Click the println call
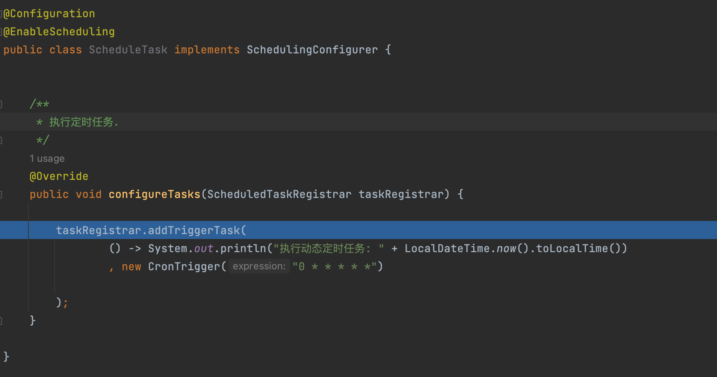717x377 pixels. (x=243, y=248)
